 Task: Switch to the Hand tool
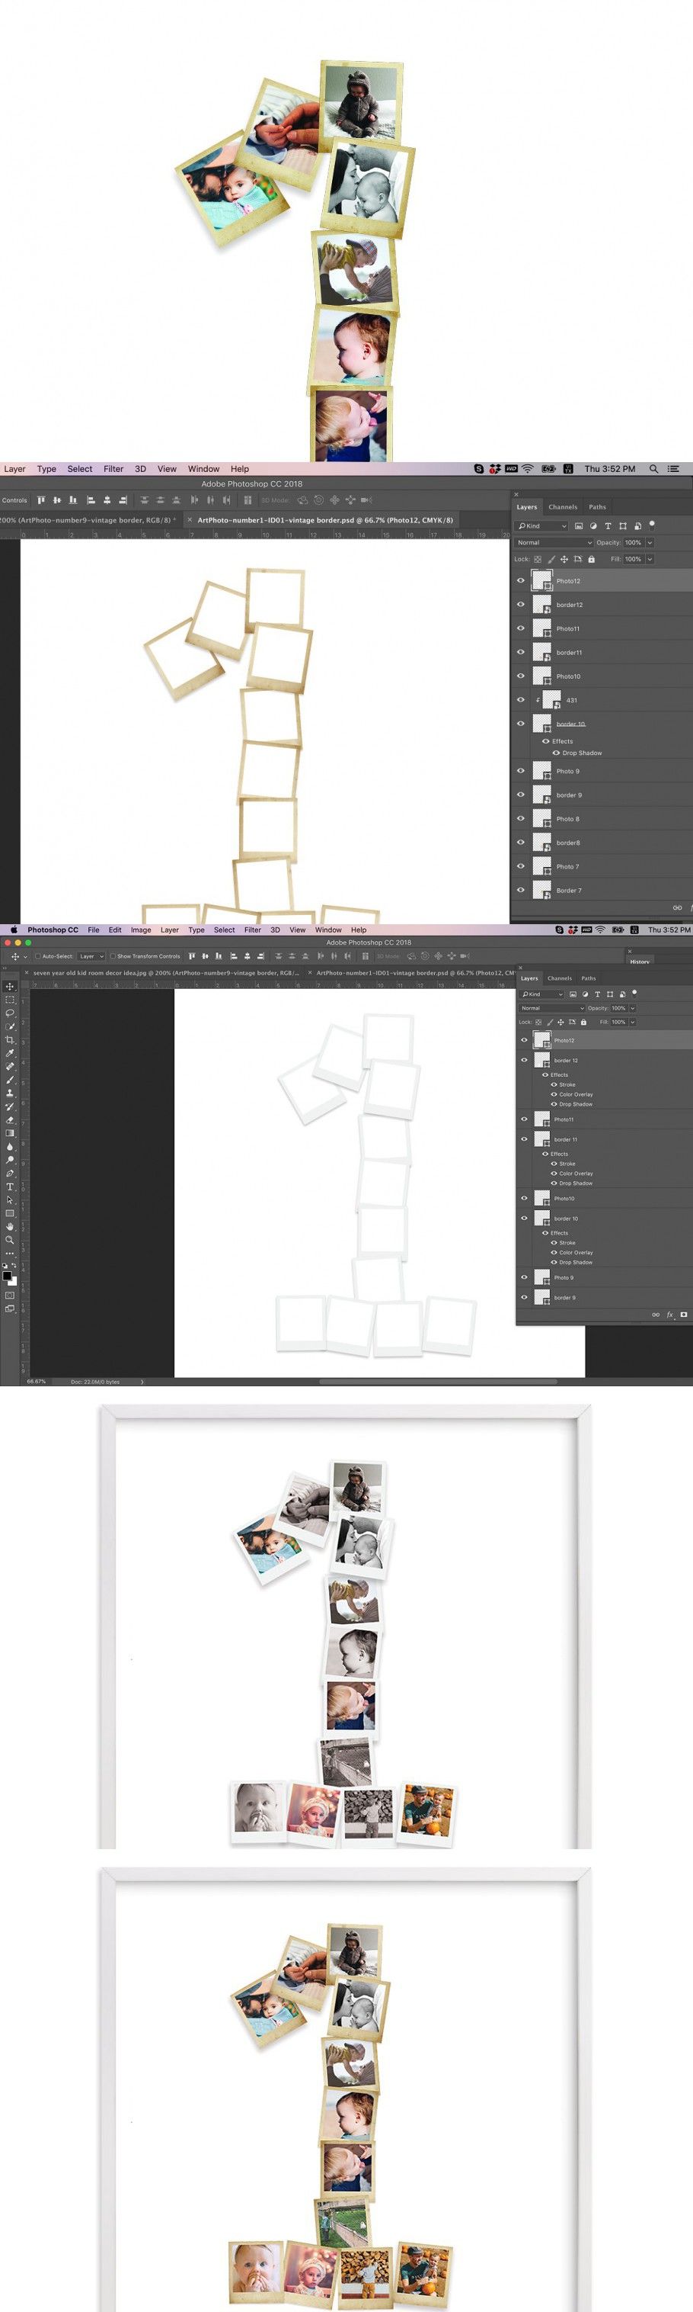point(10,1226)
